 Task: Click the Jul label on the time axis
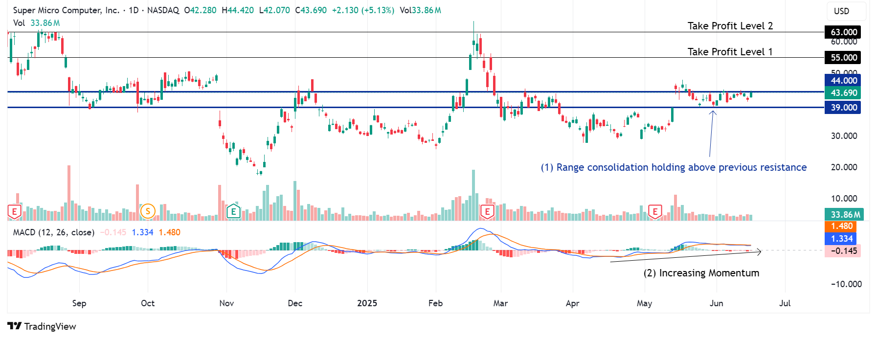(785, 303)
